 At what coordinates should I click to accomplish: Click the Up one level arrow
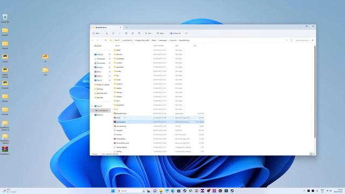[106, 40]
